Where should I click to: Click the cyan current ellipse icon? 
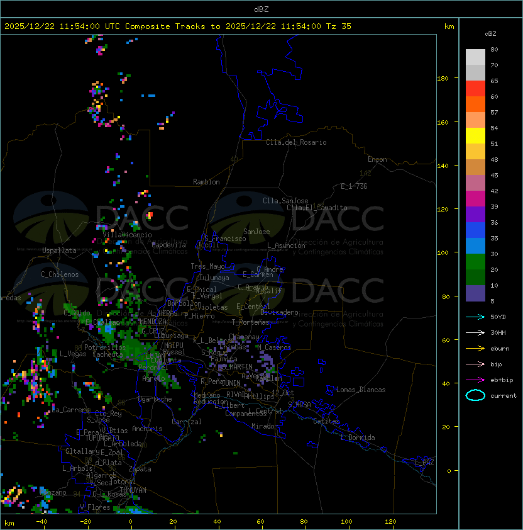[x=475, y=395]
